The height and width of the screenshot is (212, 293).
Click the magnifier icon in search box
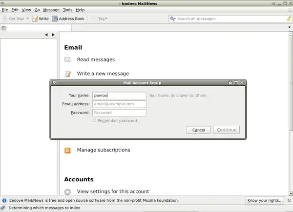(173, 19)
